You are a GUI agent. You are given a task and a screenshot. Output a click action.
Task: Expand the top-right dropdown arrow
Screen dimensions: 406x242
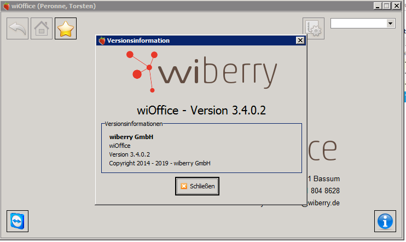pyautogui.click(x=390, y=24)
